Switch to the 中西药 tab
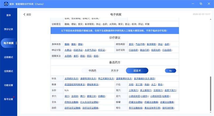 [90, 71]
